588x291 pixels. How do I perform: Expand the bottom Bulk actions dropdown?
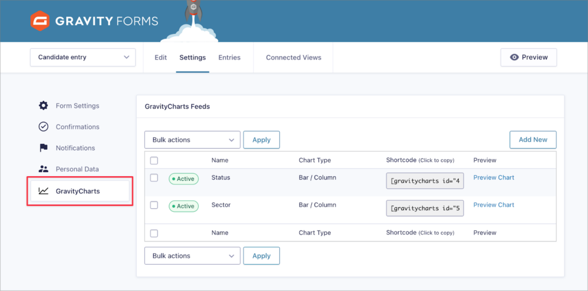pyautogui.click(x=192, y=256)
